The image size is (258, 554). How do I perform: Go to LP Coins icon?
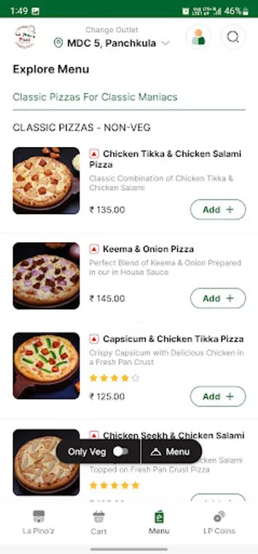pos(219,517)
